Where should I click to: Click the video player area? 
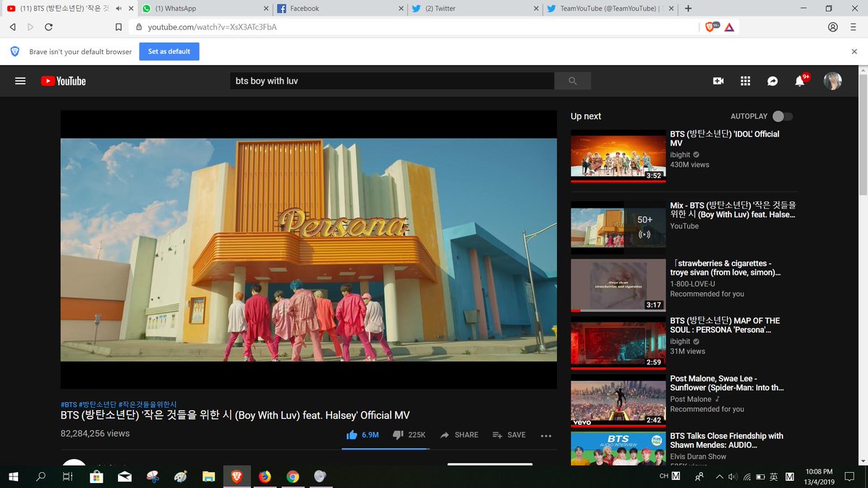pyautogui.click(x=309, y=249)
